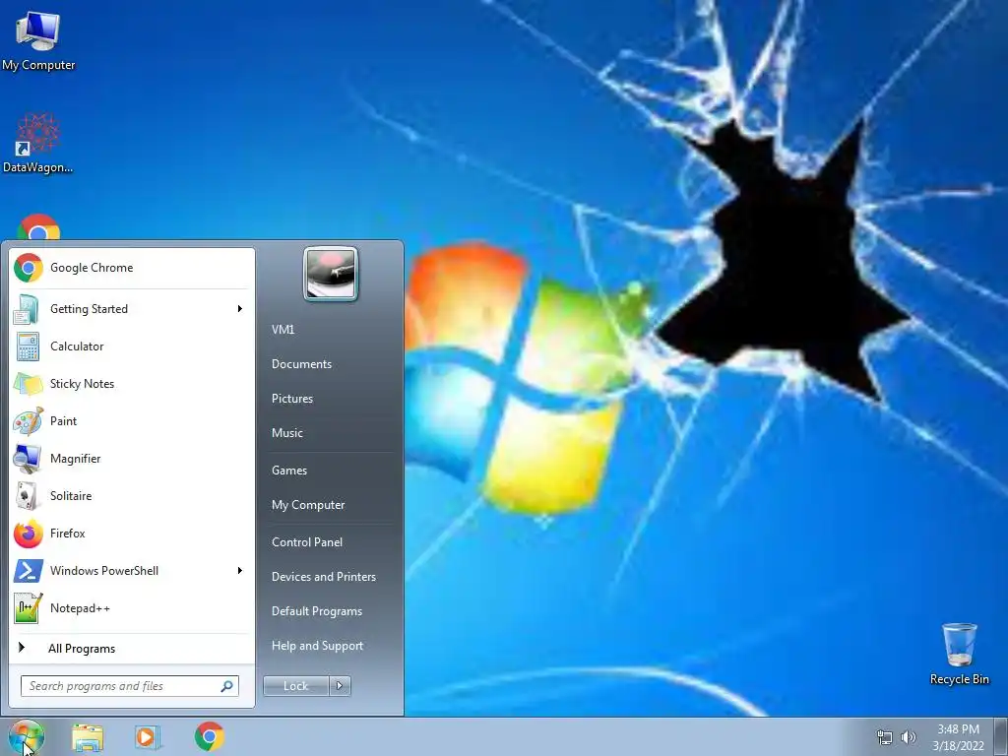Open shutdown options arrow next to Lock
Viewport: 1008px width, 756px height.
point(340,686)
